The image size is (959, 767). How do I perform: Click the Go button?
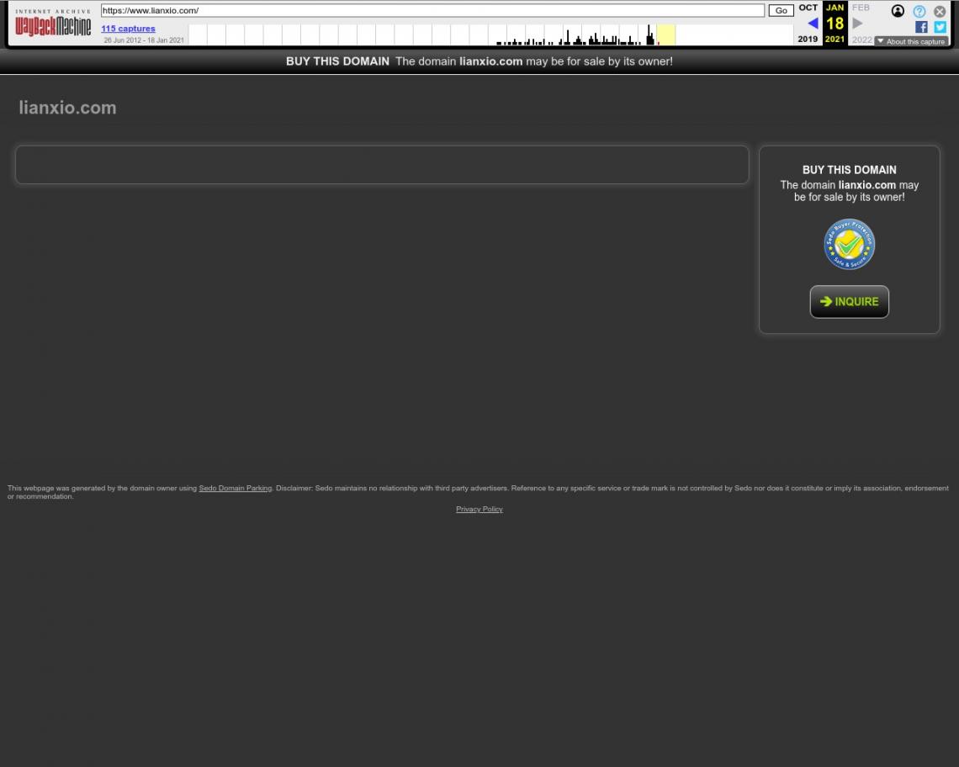point(781,10)
